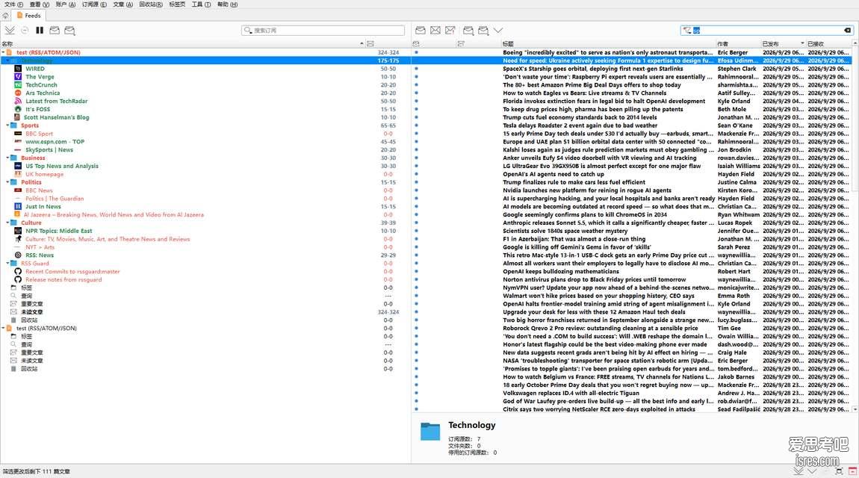859x478 pixels.
Task: Collapse the Politics folder
Action: [7, 181]
